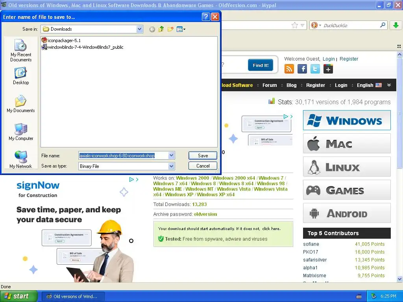Follow the top Login link beside Welcome Guest
This screenshot has width=403, height=302.
pyautogui.click(x=329, y=59)
